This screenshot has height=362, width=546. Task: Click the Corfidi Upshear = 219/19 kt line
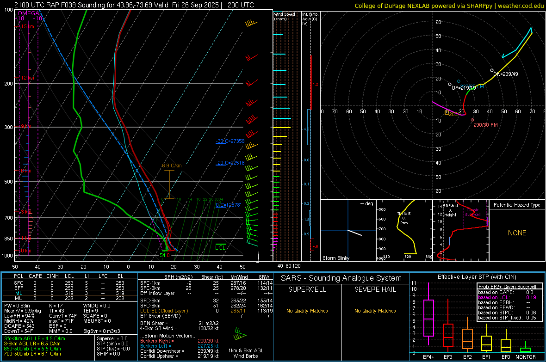pos(180,356)
